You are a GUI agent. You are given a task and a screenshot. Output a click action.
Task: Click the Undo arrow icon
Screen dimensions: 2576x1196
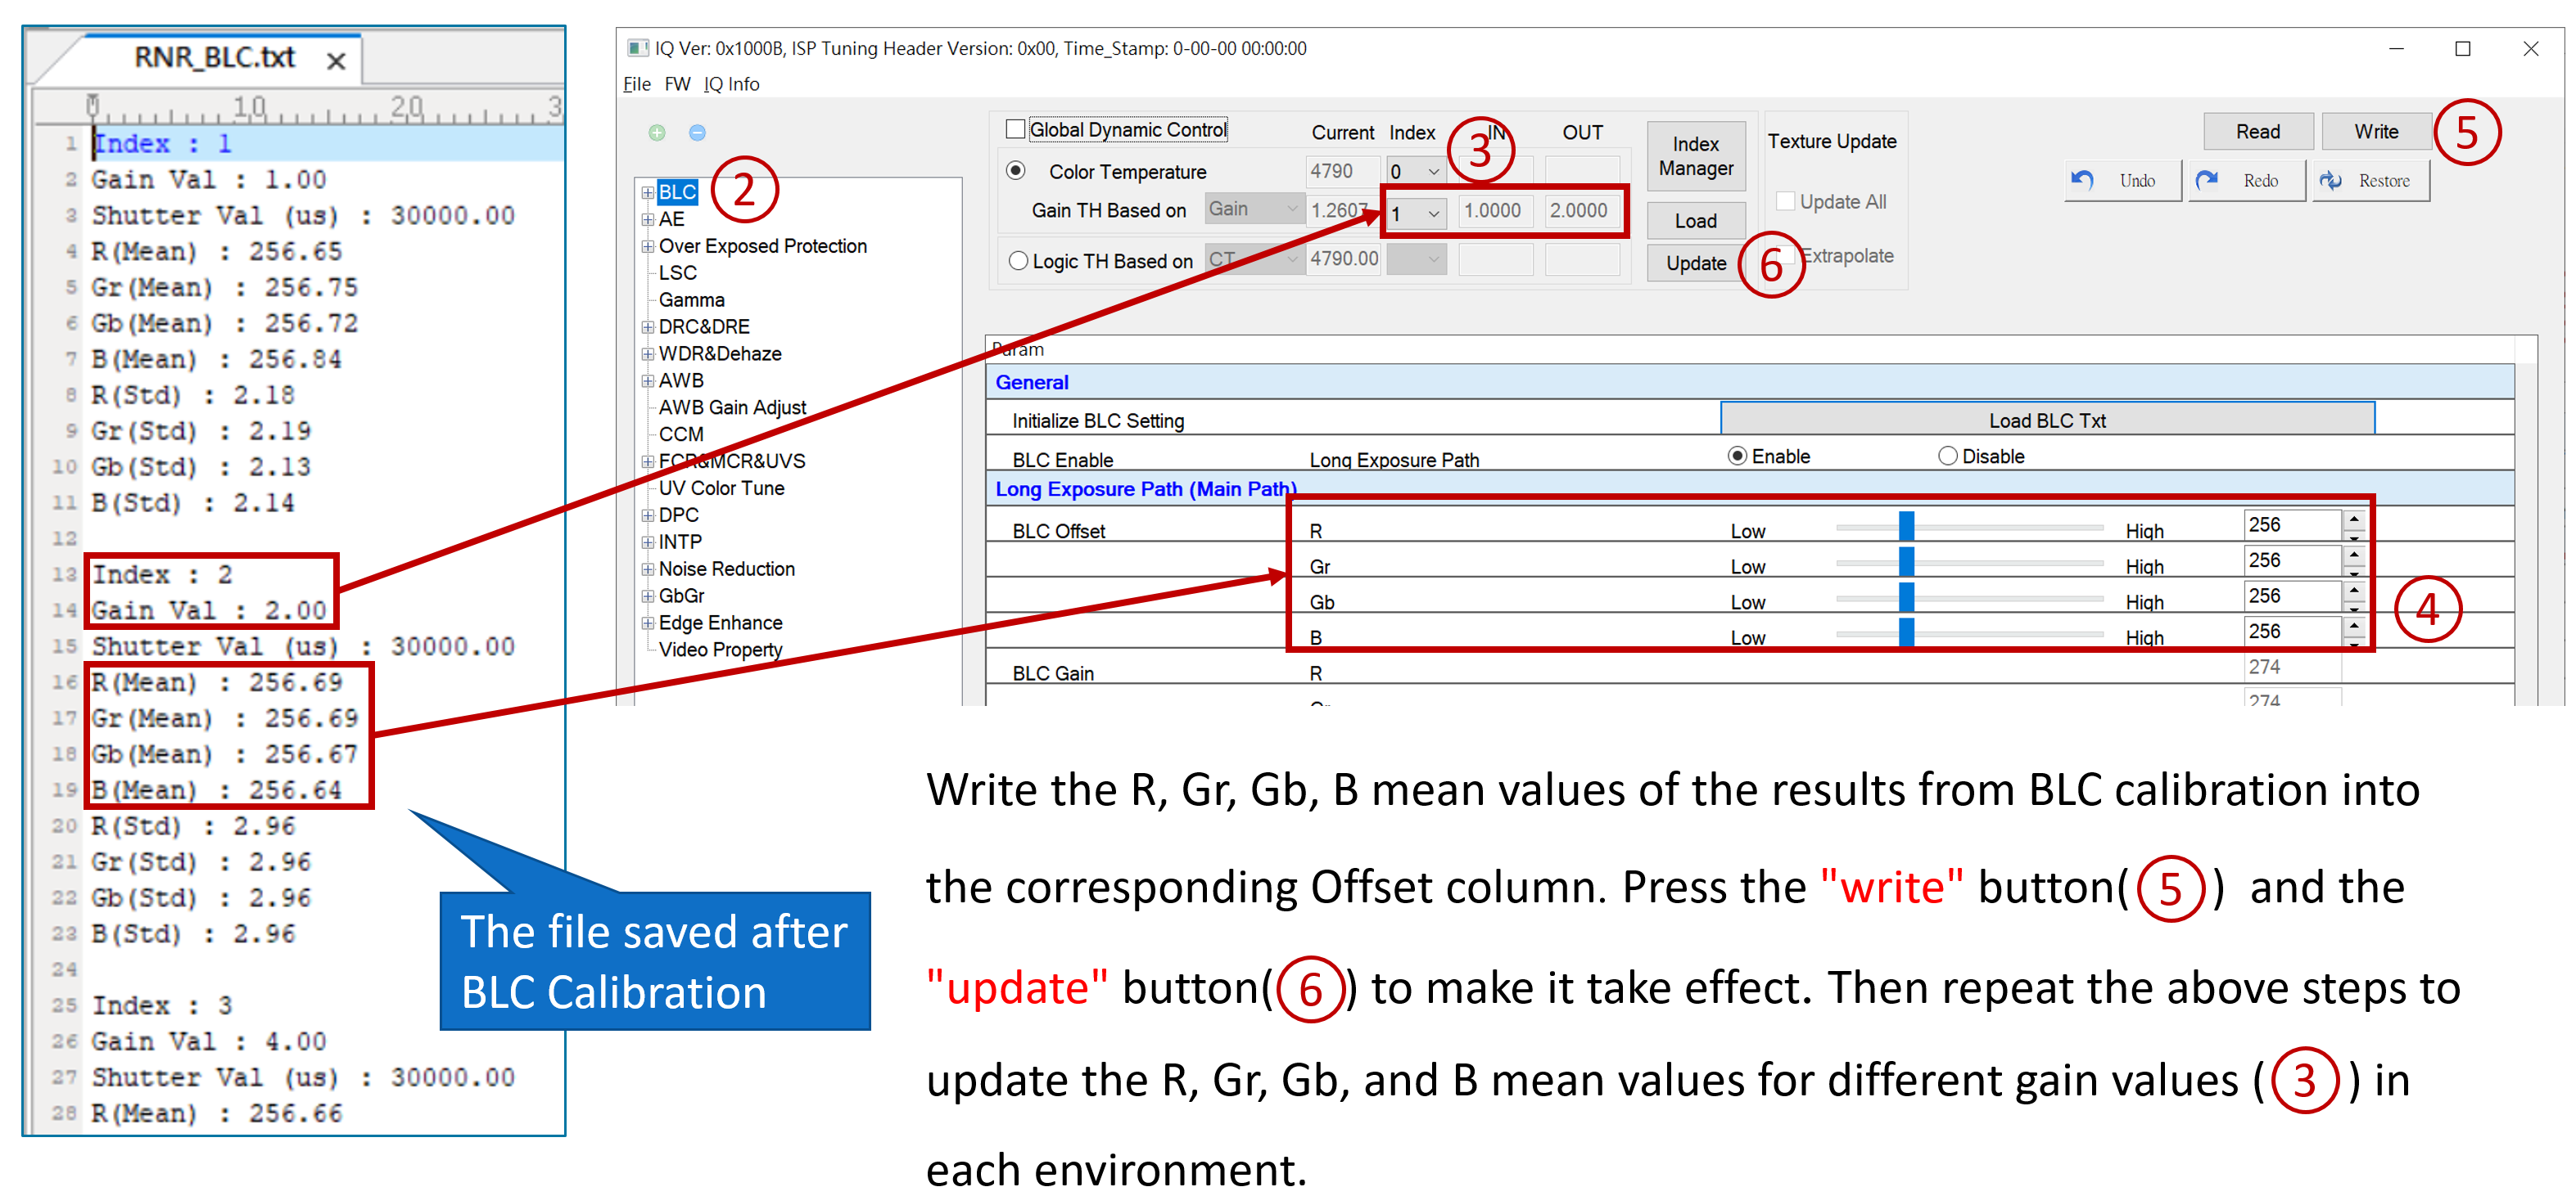pos(2082,180)
